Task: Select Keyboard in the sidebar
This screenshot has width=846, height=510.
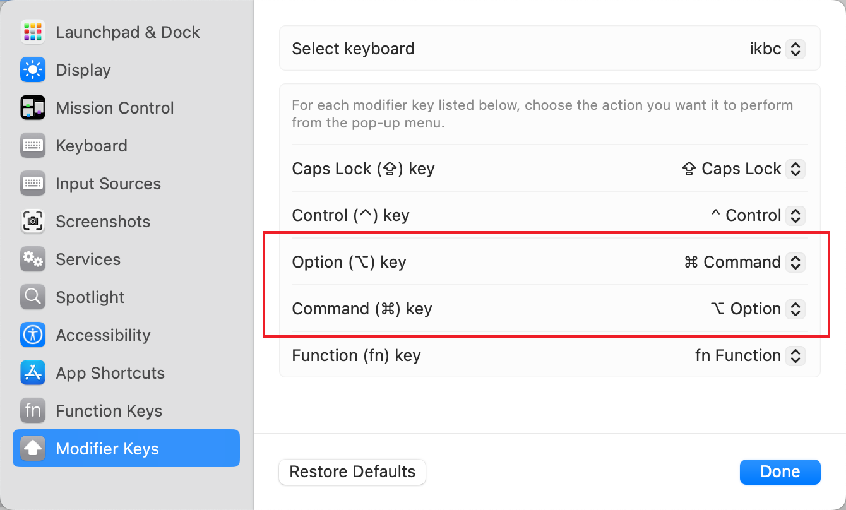Action: 92,146
